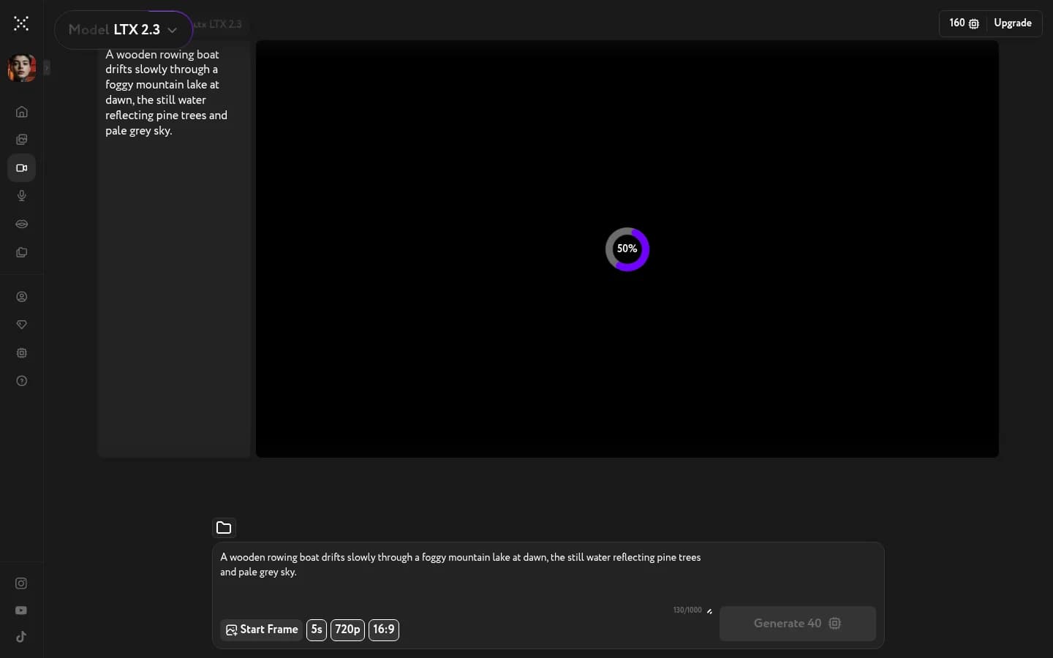Open the LTX 2.3 model dropdown
1053x658 pixels.
tap(123, 30)
